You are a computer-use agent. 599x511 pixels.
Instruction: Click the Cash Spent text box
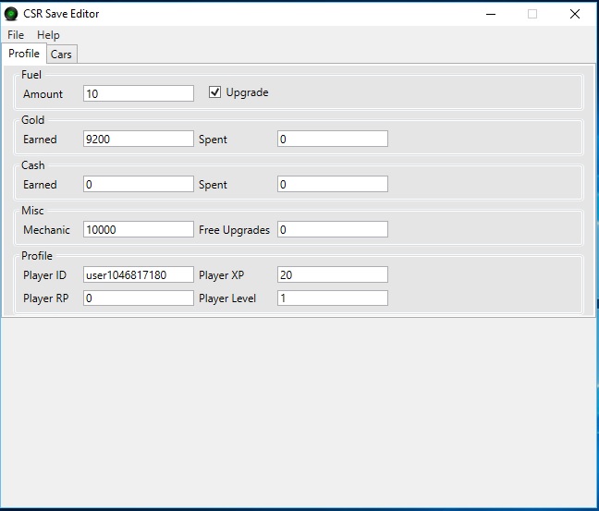332,184
